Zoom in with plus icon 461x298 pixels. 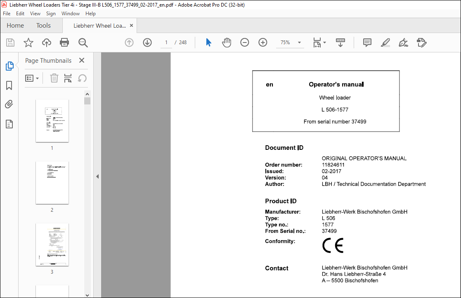coord(263,43)
